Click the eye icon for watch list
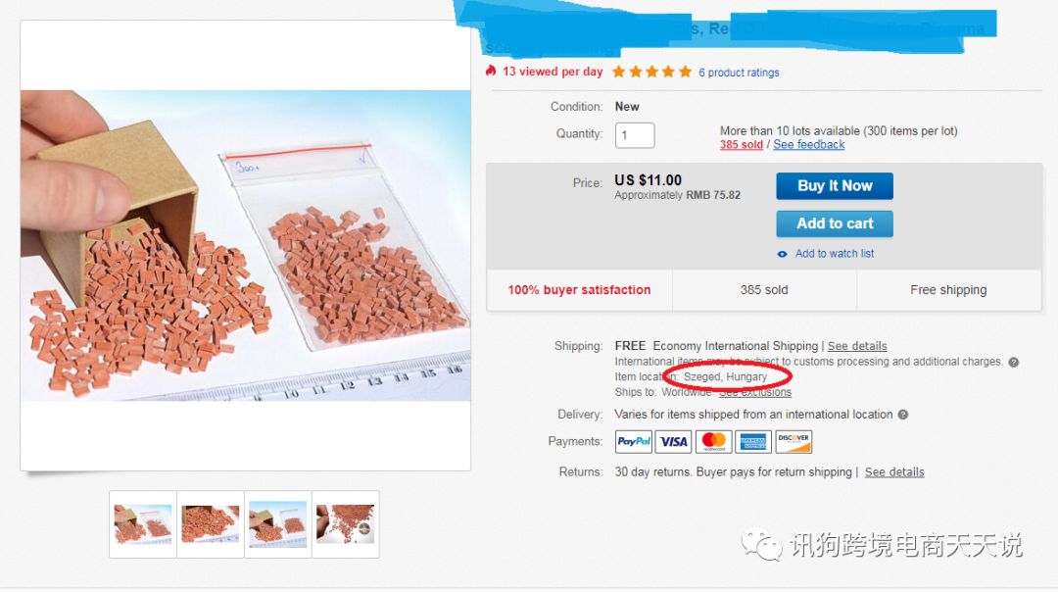 coord(782,254)
